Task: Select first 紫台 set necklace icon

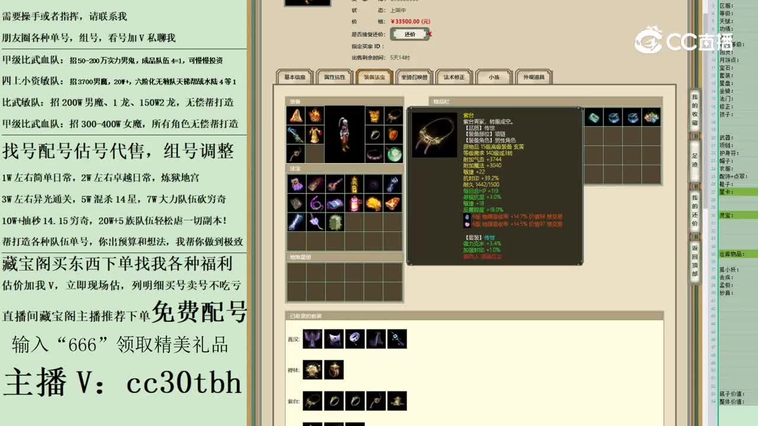Action: click(x=312, y=401)
